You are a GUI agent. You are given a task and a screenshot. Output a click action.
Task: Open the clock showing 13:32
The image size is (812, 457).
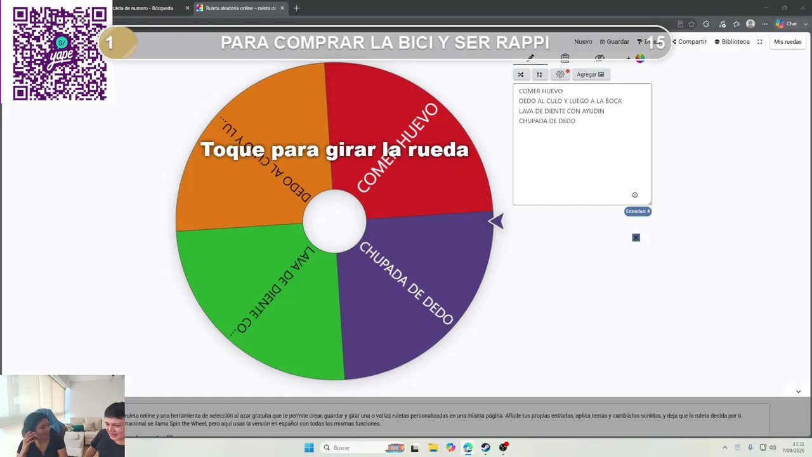[x=794, y=447]
